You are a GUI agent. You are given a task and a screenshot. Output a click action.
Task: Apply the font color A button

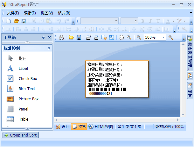click(168, 21)
